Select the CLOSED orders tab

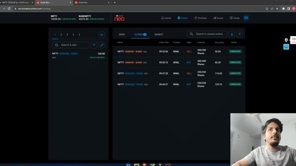(x=140, y=35)
